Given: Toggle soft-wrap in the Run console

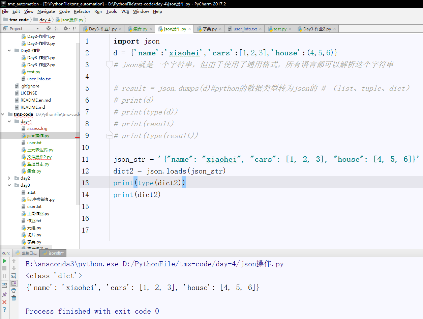Looking at the screenshot, I should click(x=14, y=276).
